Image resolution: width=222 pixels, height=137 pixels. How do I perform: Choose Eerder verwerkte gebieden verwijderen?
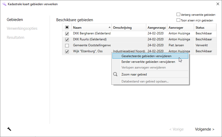click(148, 62)
